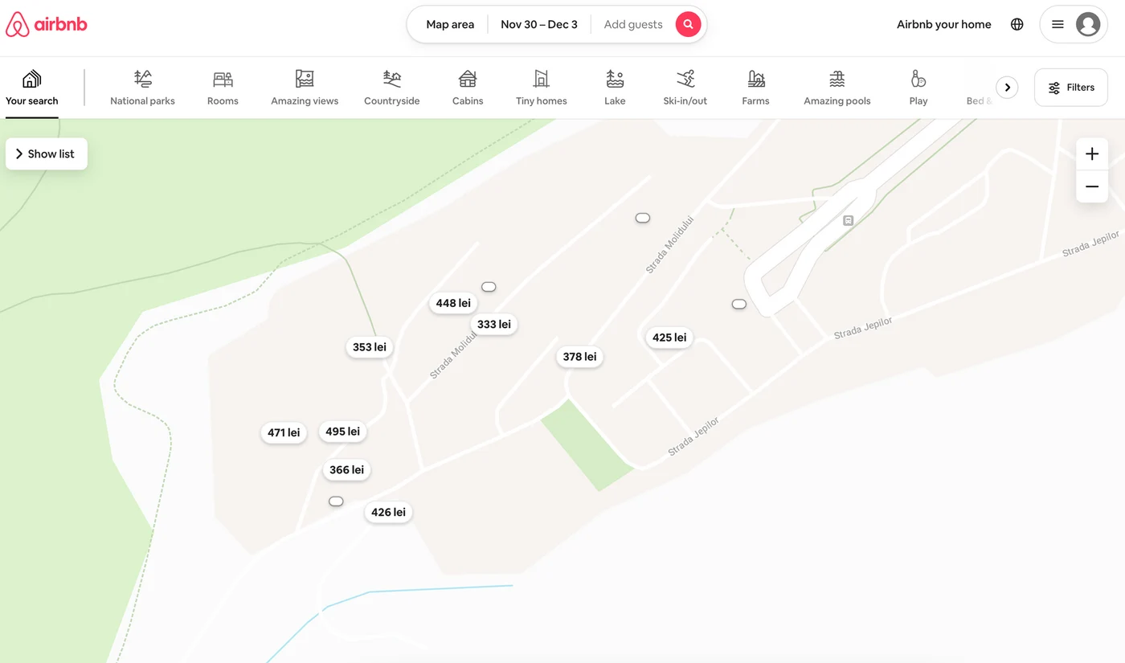Image resolution: width=1125 pixels, height=663 pixels.
Task: Open the globe language selector
Action: (x=1017, y=24)
